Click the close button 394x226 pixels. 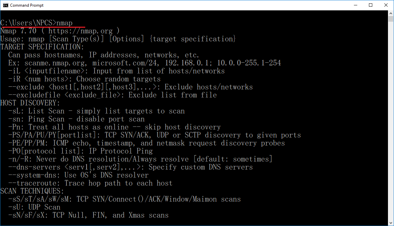(386, 5)
